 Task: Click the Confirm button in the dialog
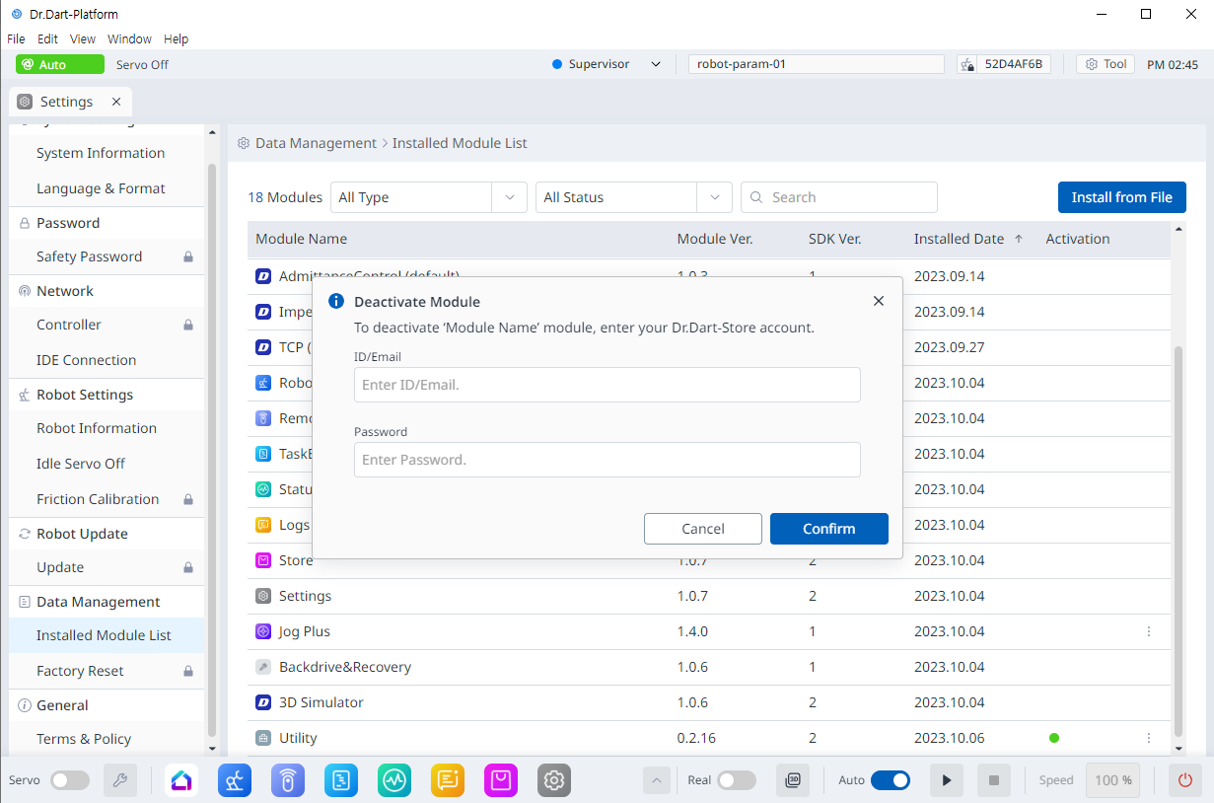tap(828, 529)
